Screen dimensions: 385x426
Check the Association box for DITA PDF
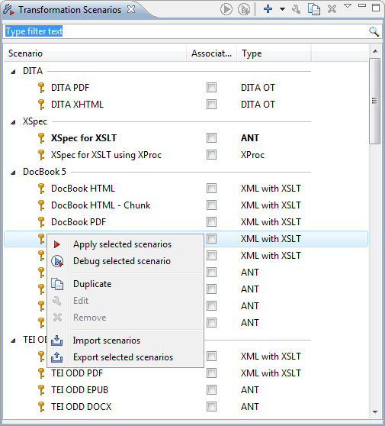211,88
